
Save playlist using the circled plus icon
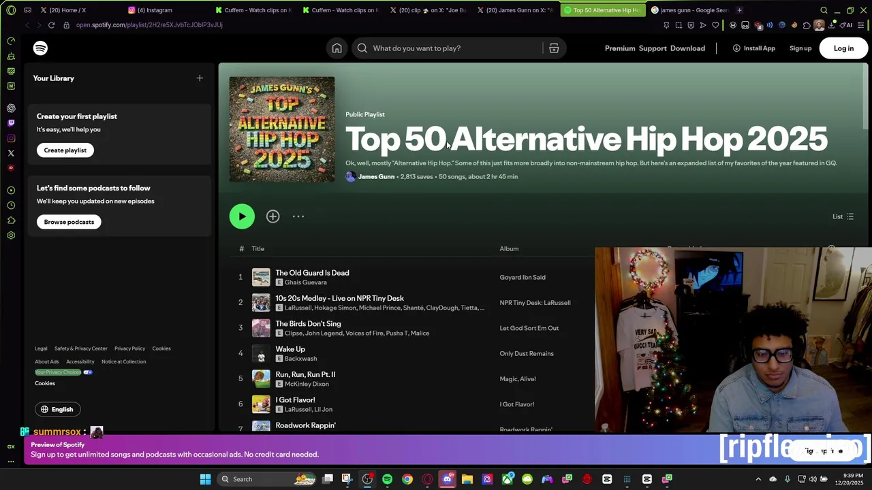tap(272, 216)
